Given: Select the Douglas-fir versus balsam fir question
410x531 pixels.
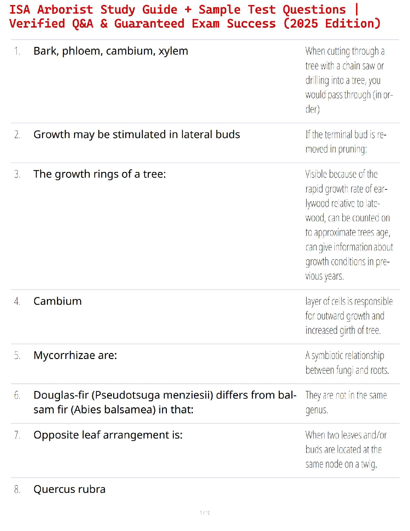Looking at the screenshot, I should [165, 402].
